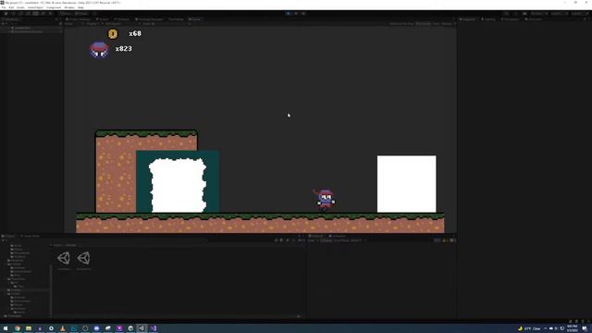Viewport: 592px width, 333px height.
Task: Switch to the Animation tab beside Console
Action: 337,236
